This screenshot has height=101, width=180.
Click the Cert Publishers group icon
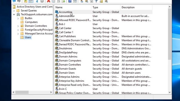pyautogui.click(x=57, y=36)
